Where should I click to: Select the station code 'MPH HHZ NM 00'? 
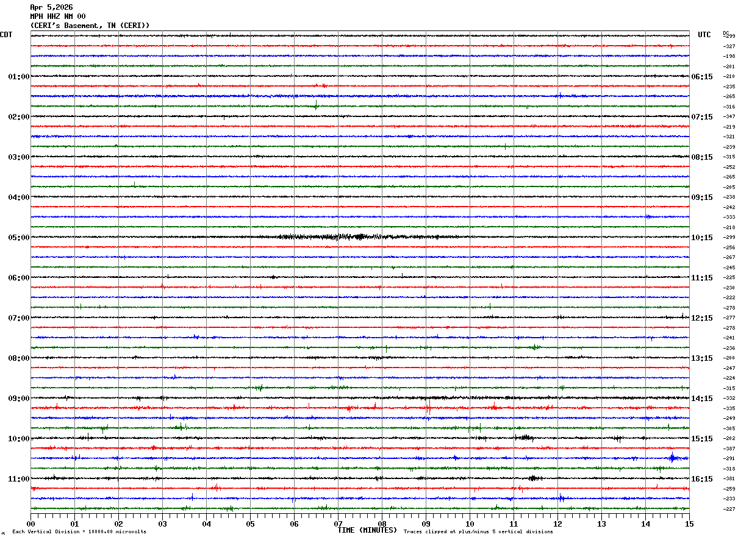[58, 16]
